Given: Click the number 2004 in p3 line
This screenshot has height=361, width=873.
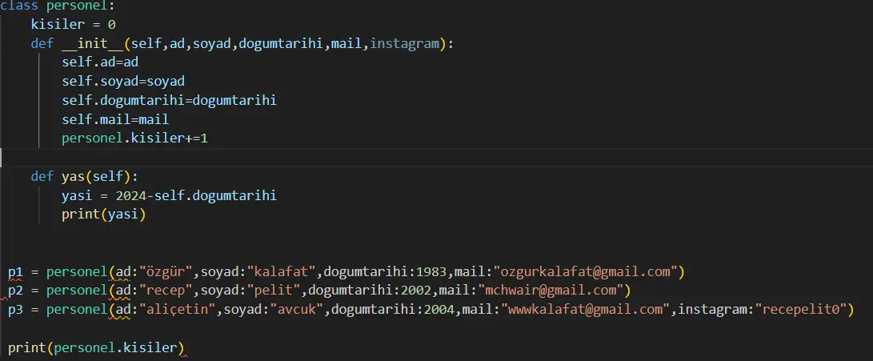Looking at the screenshot, I should pyautogui.click(x=439, y=309).
